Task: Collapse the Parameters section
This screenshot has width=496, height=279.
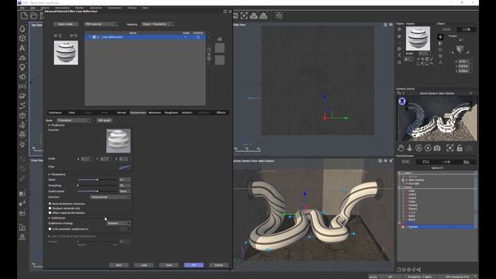Action: tap(49, 174)
